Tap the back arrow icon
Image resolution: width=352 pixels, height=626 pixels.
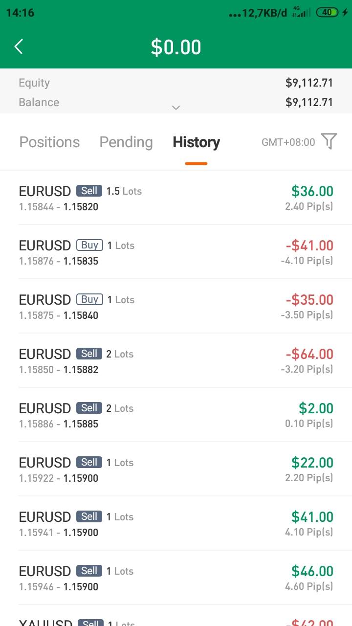(x=19, y=47)
